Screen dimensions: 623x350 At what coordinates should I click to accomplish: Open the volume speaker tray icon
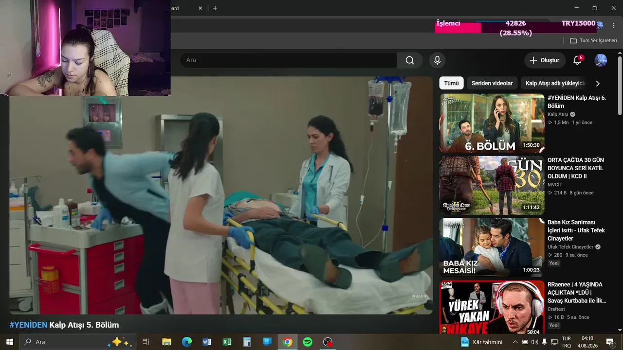tap(534, 342)
